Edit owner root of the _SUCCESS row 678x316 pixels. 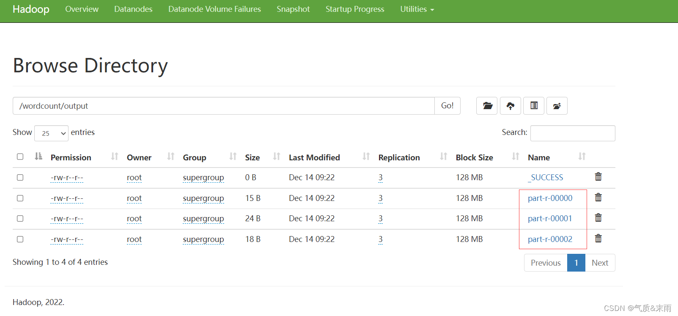(134, 178)
